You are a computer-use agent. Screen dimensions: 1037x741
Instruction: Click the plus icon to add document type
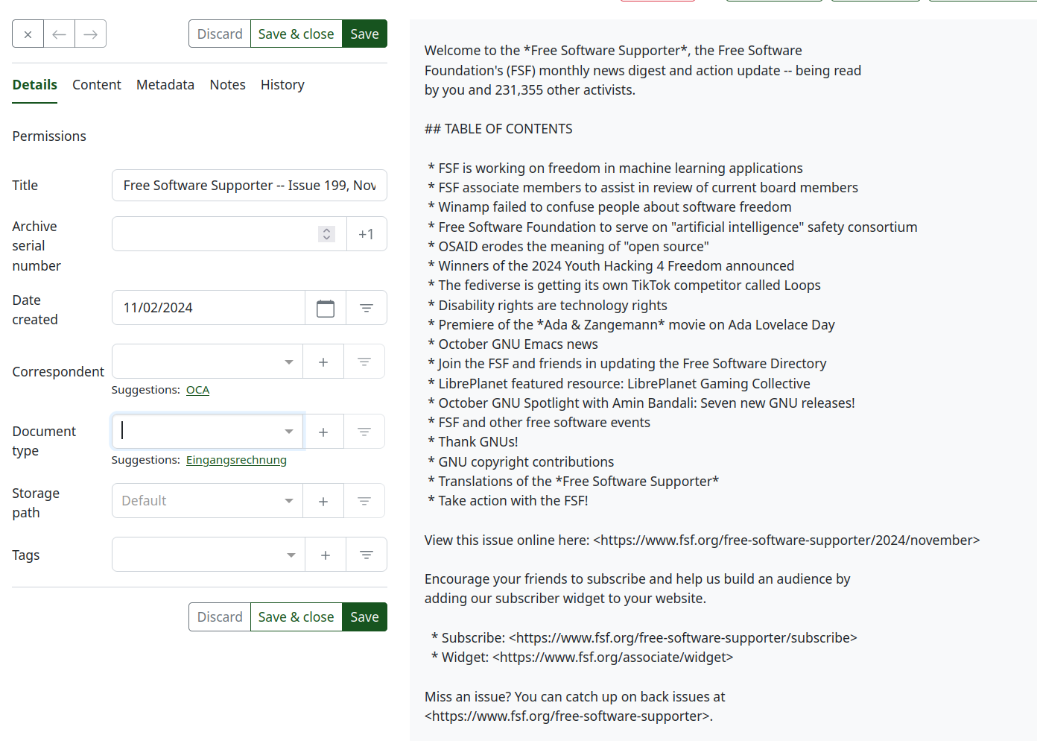[323, 432]
